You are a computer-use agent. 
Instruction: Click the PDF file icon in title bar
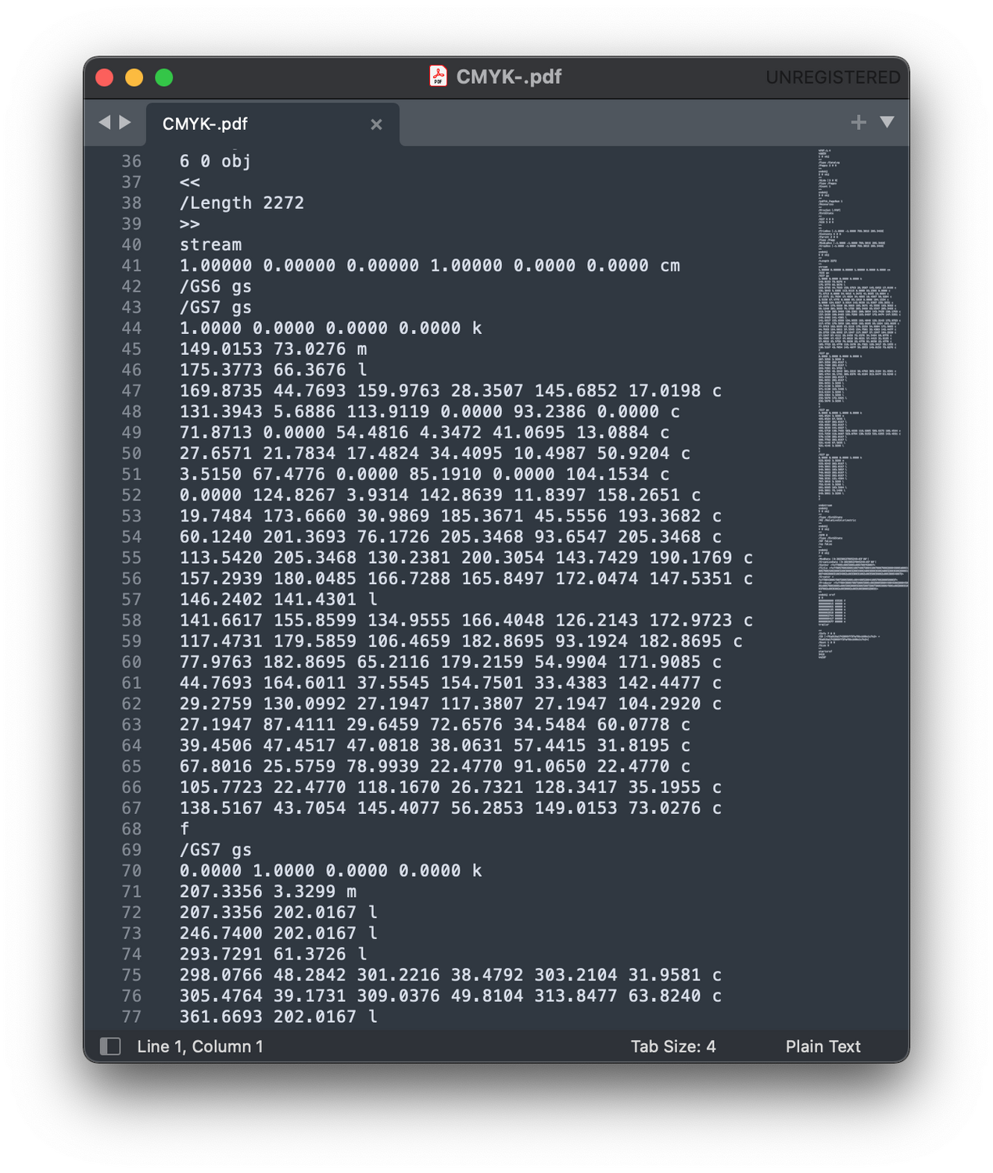click(439, 77)
